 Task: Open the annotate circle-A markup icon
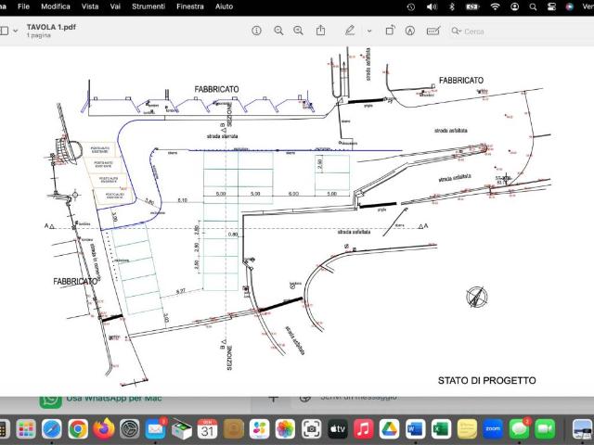point(410,31)
